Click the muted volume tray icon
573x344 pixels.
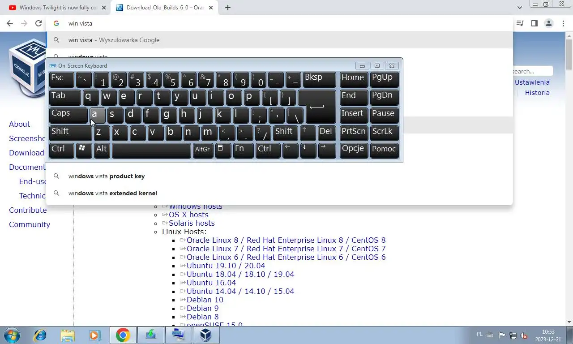click(x=524, y=335)
